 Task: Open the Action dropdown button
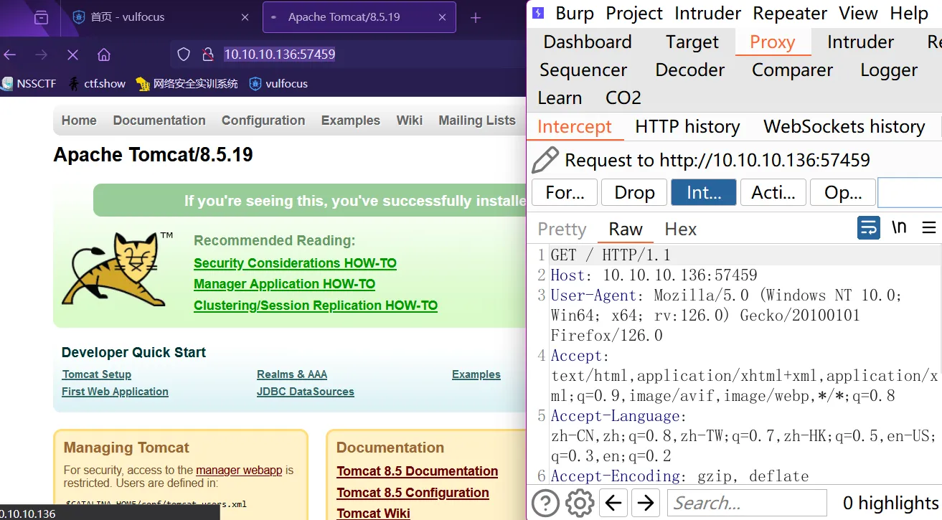773,192
